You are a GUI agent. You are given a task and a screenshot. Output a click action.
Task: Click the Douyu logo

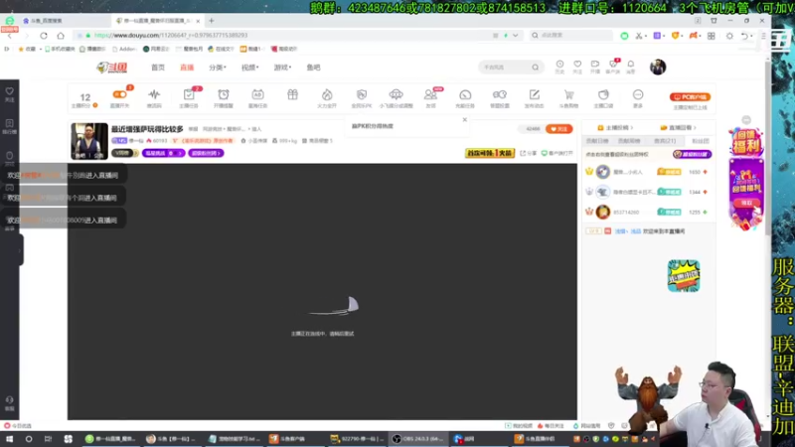112,68
